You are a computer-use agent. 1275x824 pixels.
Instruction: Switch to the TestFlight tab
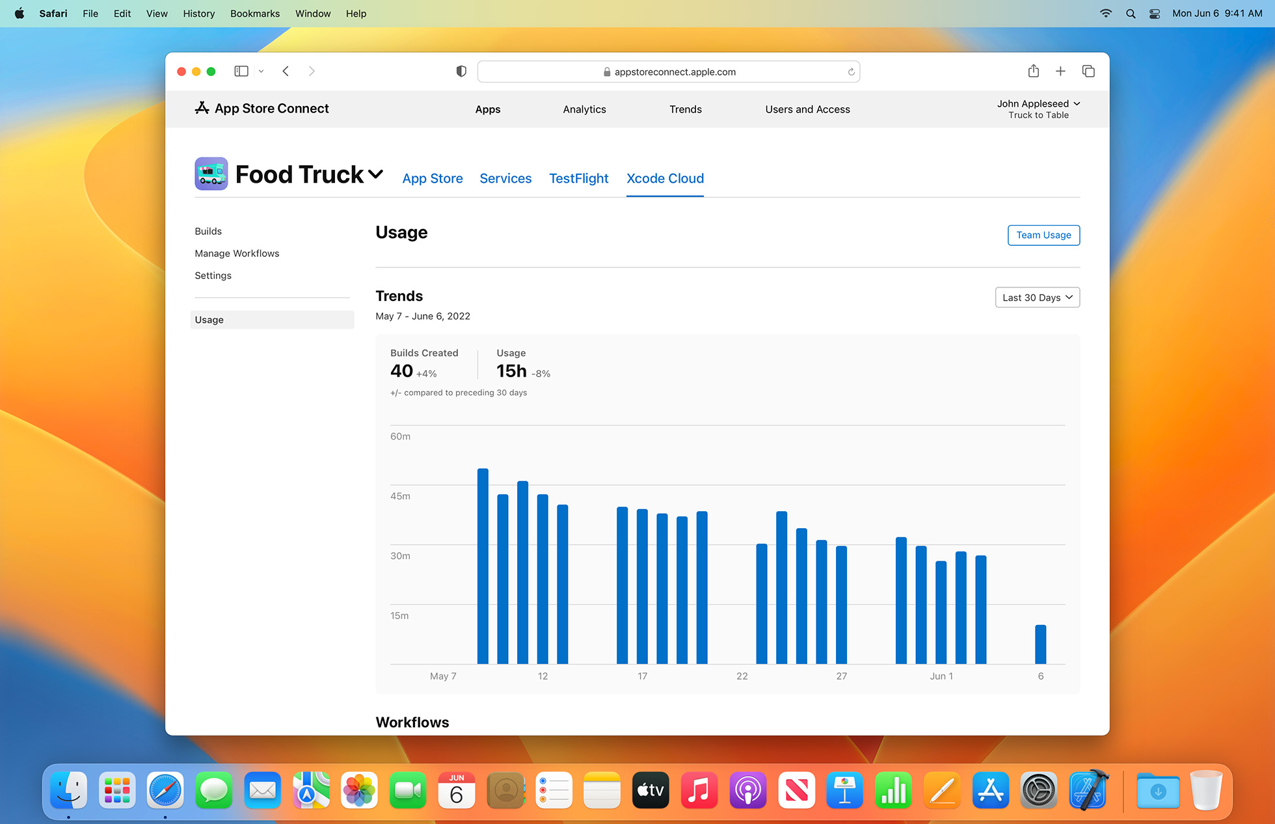(x=578, y=178)
